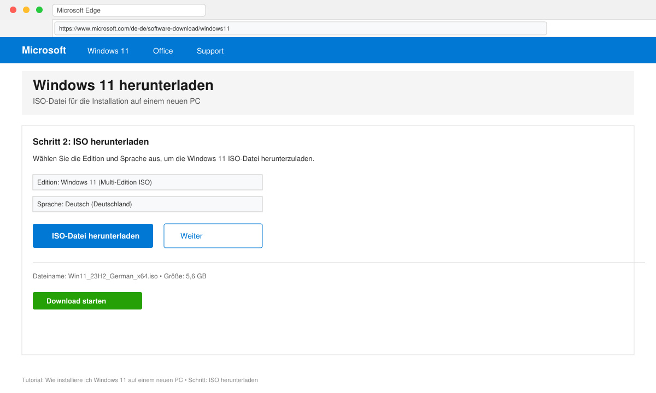Screen dimensions: 656x393
Task: Click the Microsoft logo in the header
Action: point(44,50)
